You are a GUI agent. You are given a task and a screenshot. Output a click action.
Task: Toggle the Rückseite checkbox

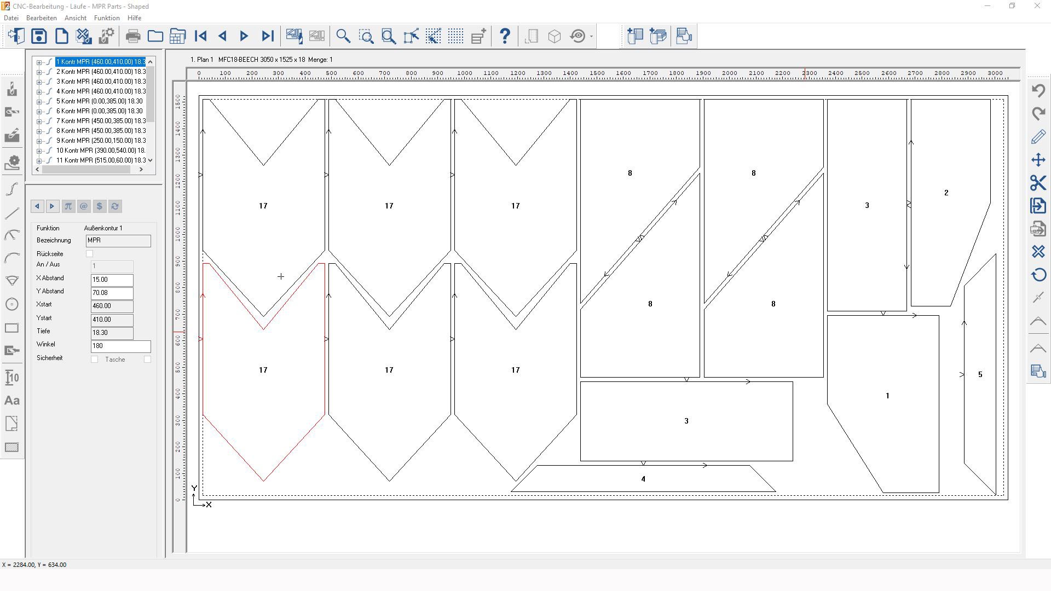coord(90,254)
